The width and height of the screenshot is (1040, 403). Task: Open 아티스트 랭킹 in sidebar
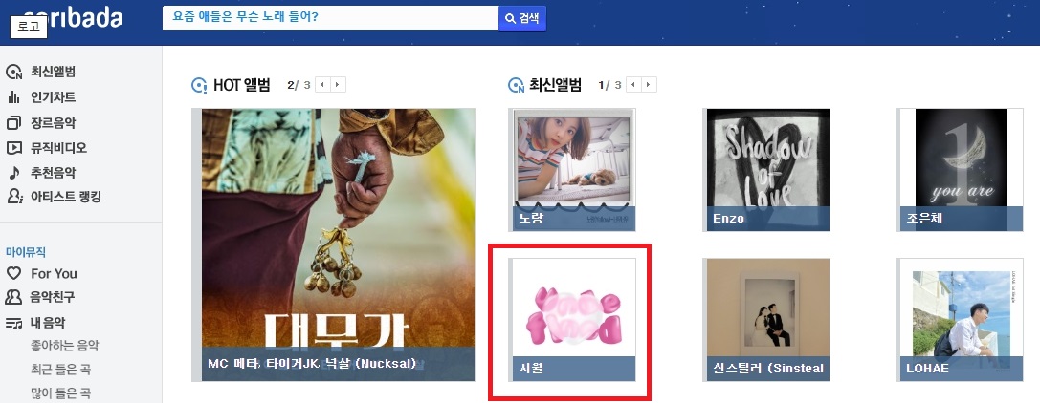[x=53, y=197]
